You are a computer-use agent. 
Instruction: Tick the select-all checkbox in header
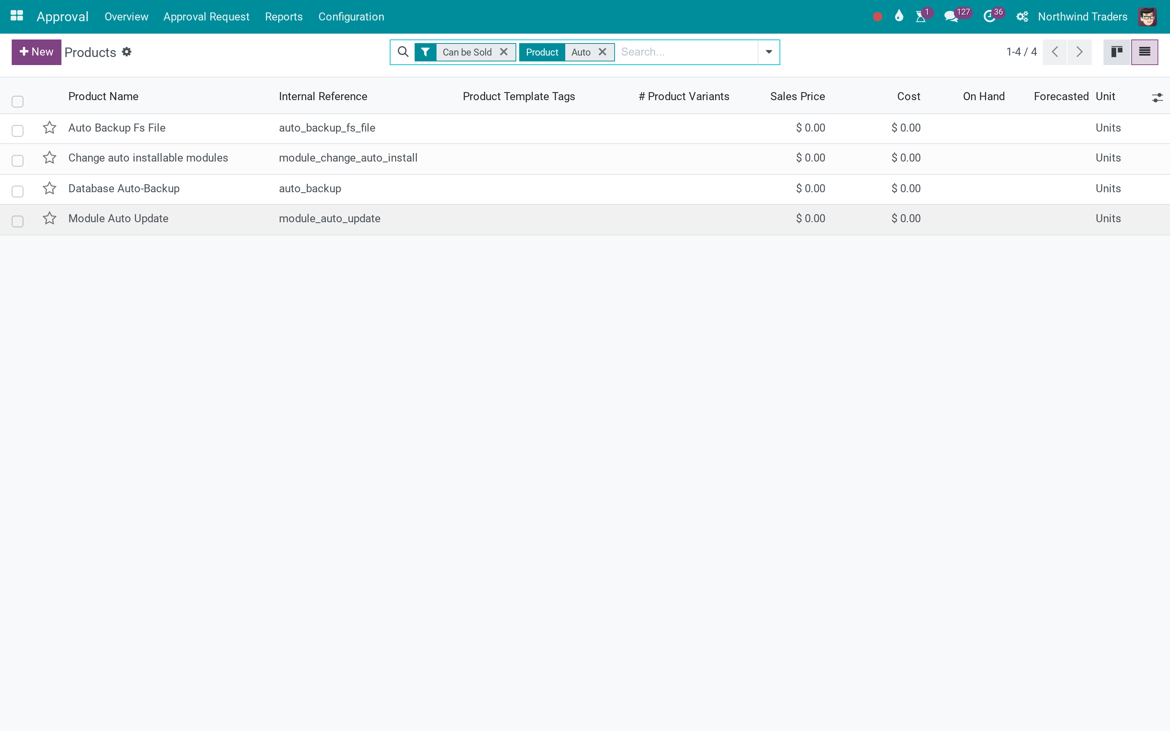pyautogui.click(x=18, y=101)
